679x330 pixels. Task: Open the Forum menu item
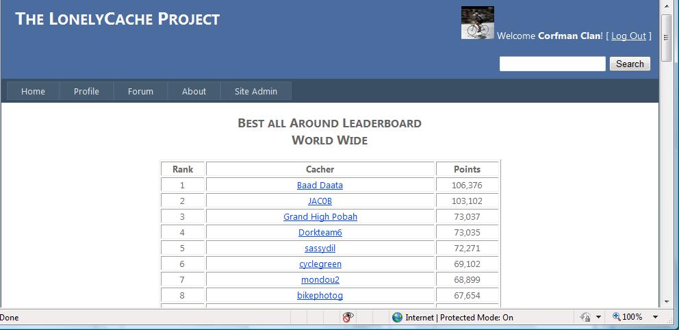click(x=140, y=91)
